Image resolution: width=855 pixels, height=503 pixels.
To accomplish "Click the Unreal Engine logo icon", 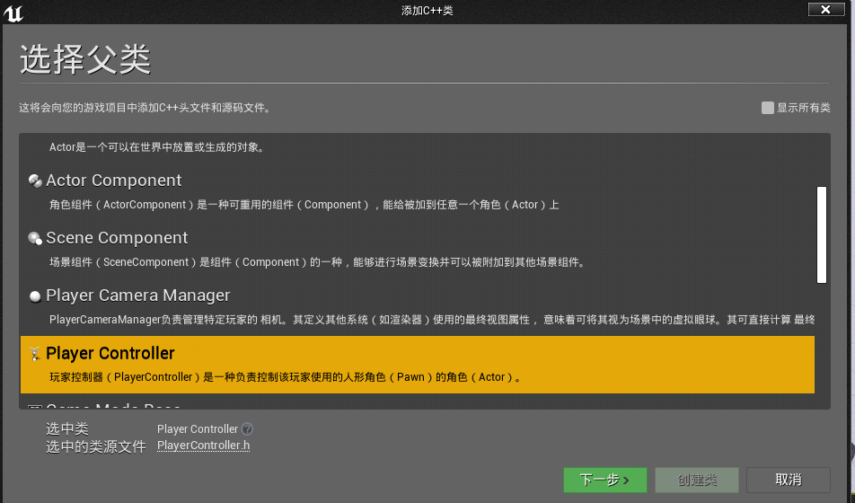I will [13, 13].
